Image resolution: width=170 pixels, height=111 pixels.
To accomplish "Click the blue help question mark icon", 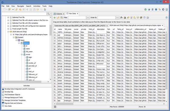I will 167,18.
